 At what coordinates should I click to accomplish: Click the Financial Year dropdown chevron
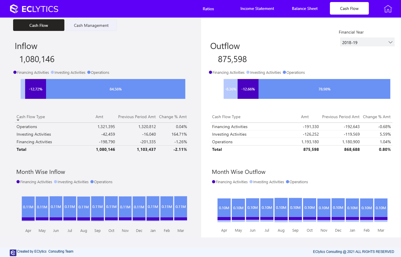coord(391,42)
